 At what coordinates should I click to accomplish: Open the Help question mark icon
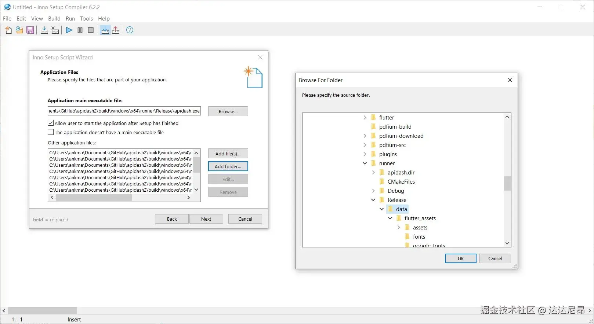tap(130, 30)
